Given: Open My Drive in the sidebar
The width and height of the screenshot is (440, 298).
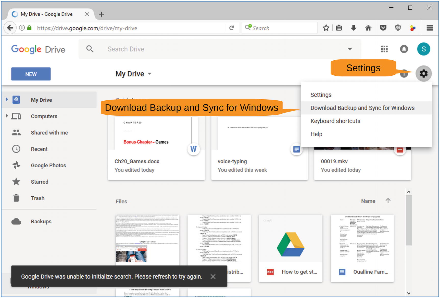Looking at the screenshot, I should click(49, 100).
